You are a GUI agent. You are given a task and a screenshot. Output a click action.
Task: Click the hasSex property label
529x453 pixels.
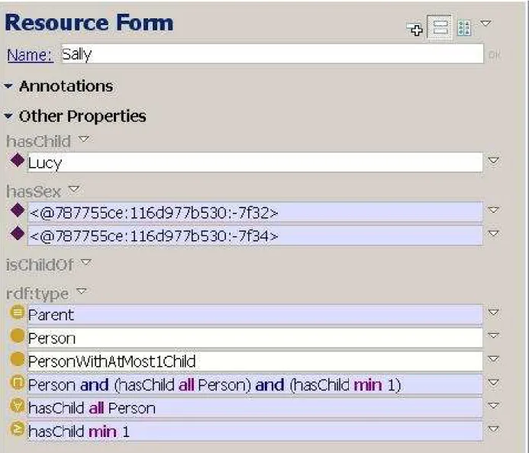[x=34, y=191]
